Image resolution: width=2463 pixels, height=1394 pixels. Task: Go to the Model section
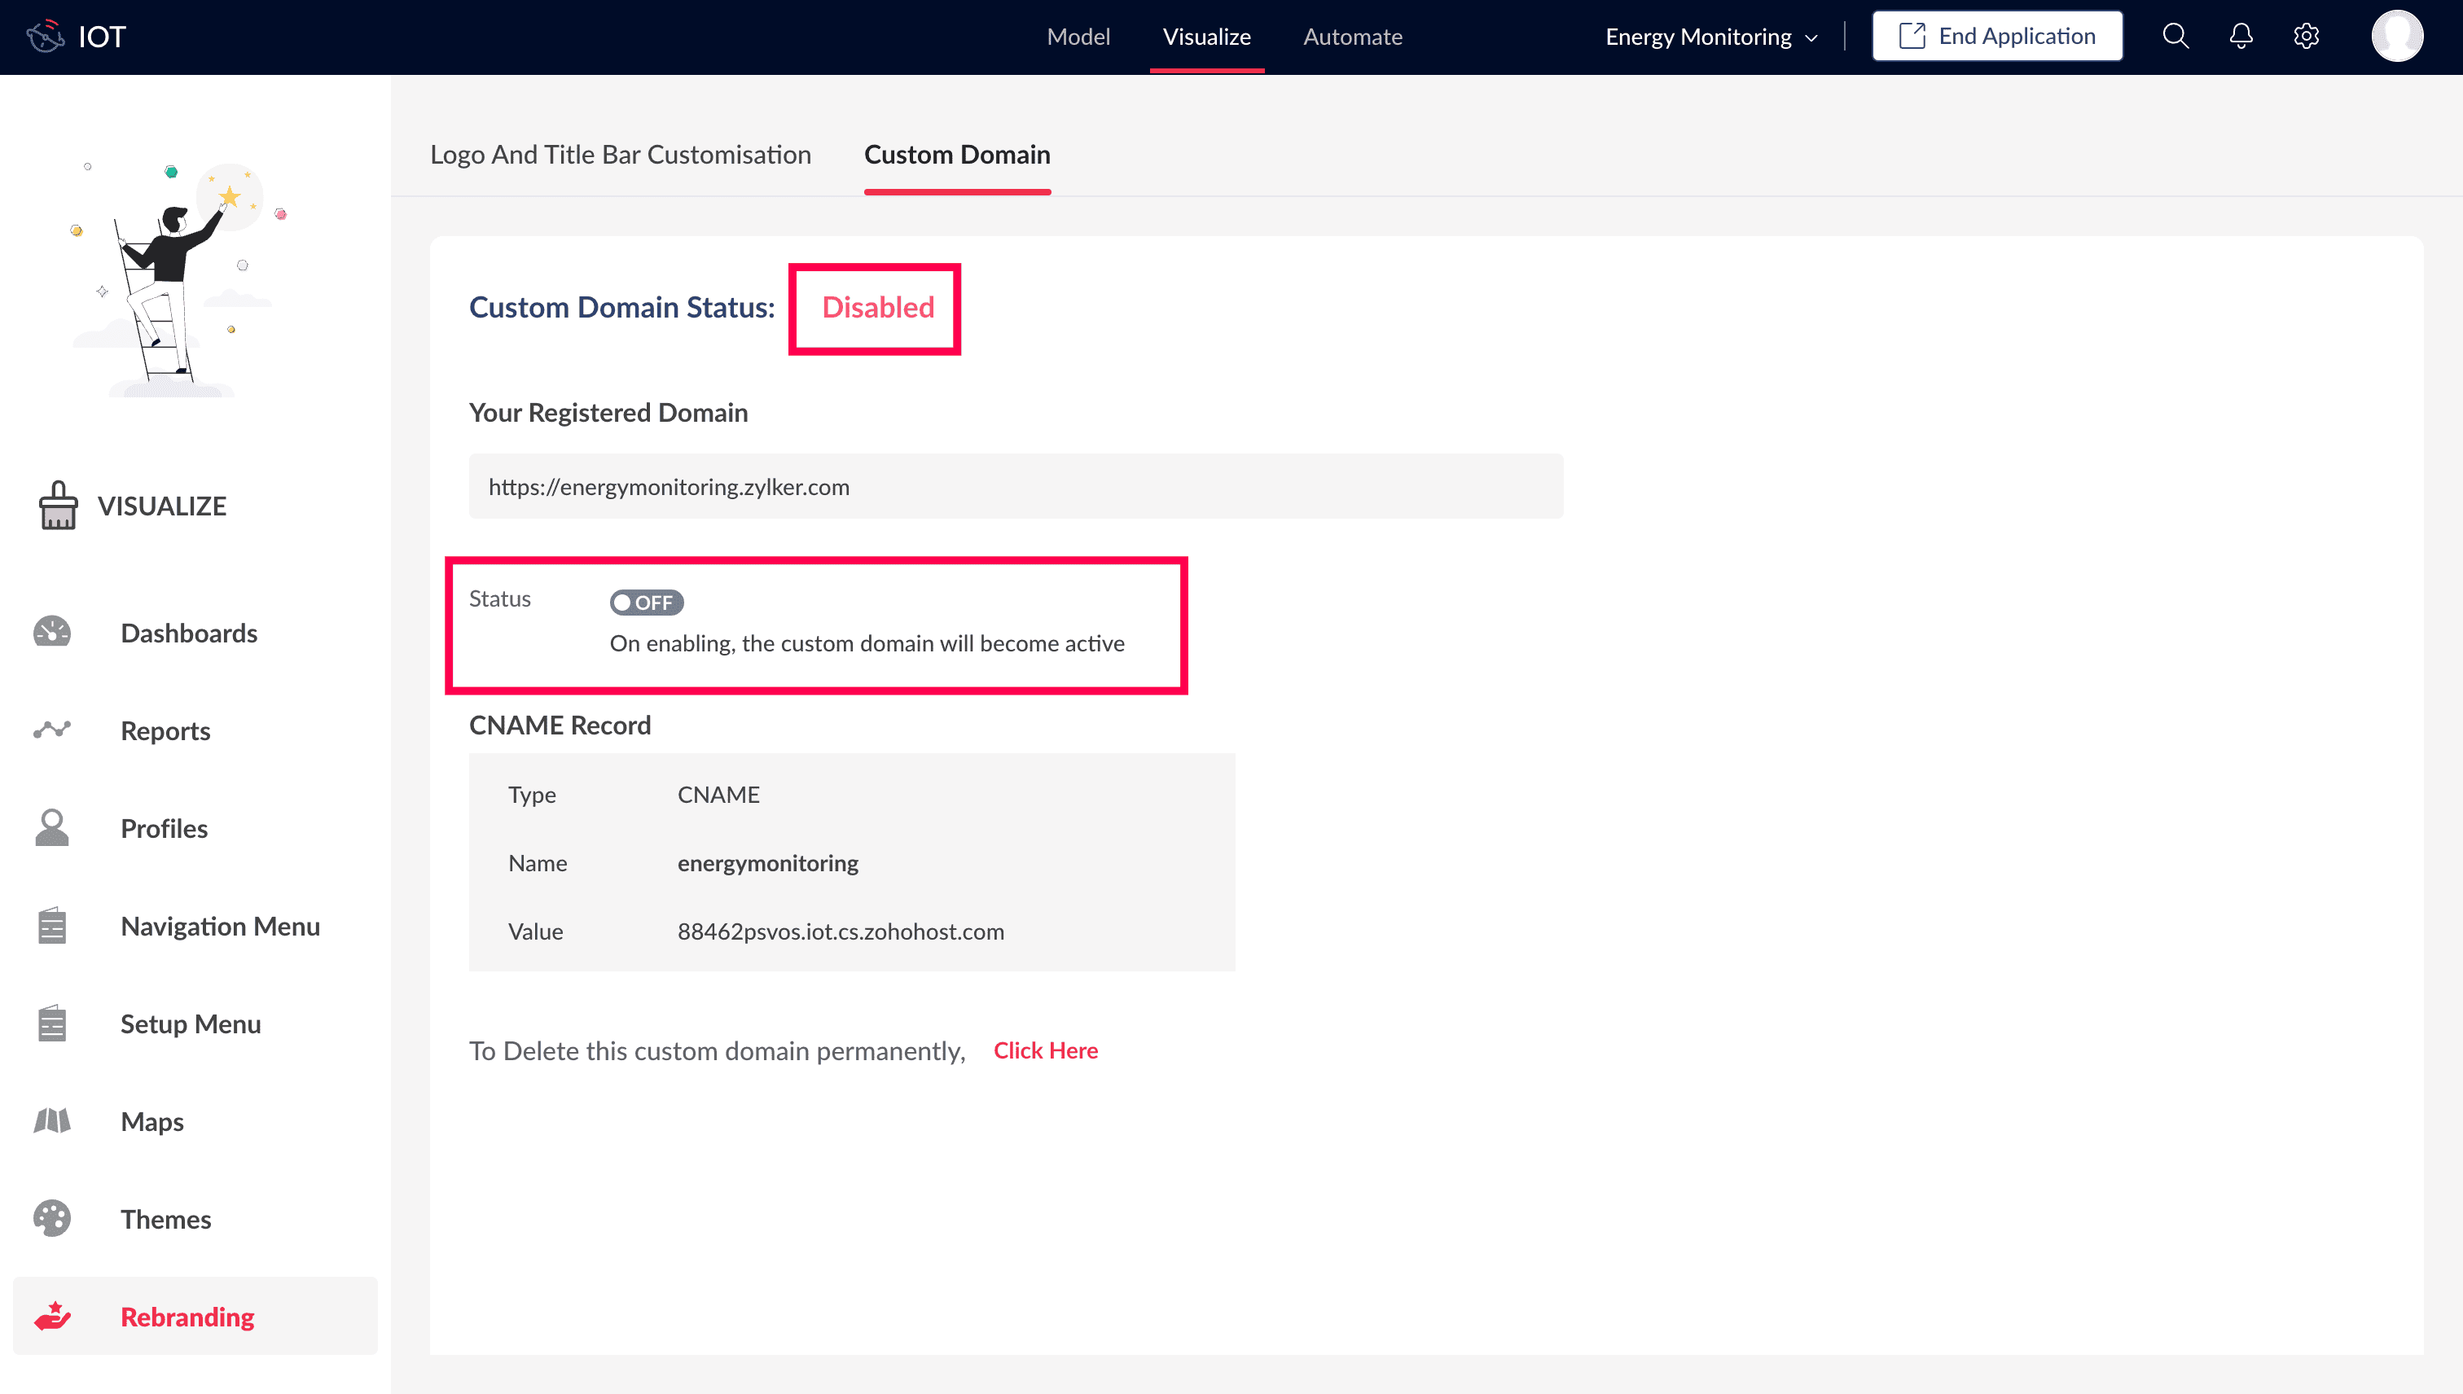point(1078,37)
